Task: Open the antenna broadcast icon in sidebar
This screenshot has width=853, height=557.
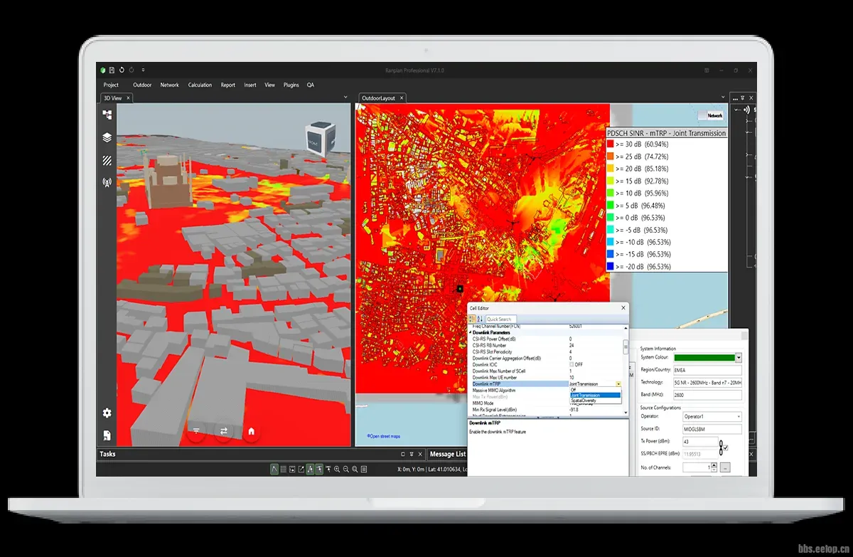Action: [x=107, y=183]
